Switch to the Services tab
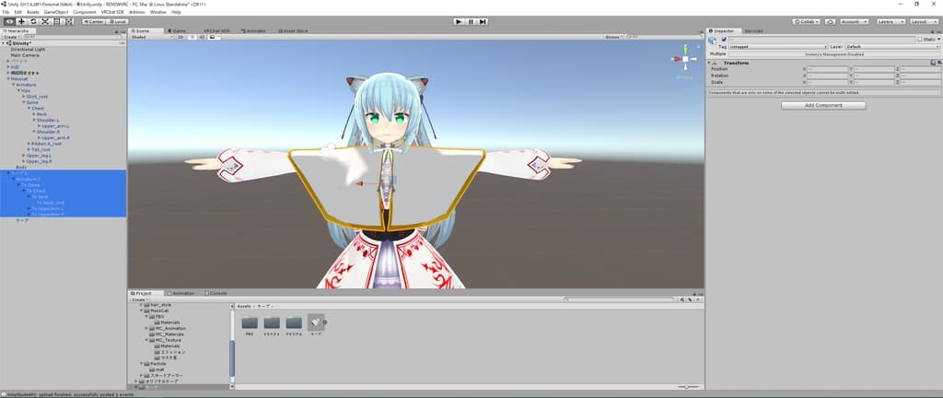 (753, 30)
